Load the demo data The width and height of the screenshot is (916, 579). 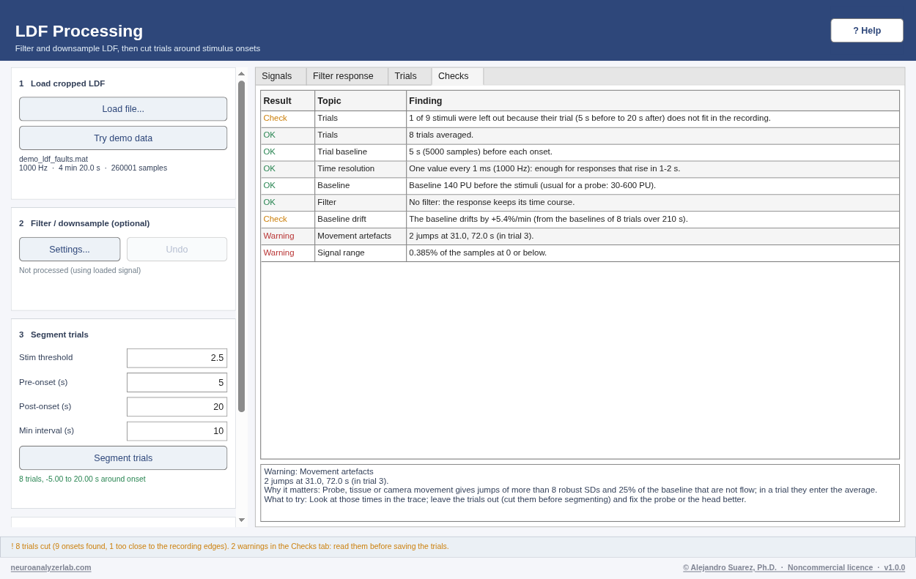coord(123,138)
